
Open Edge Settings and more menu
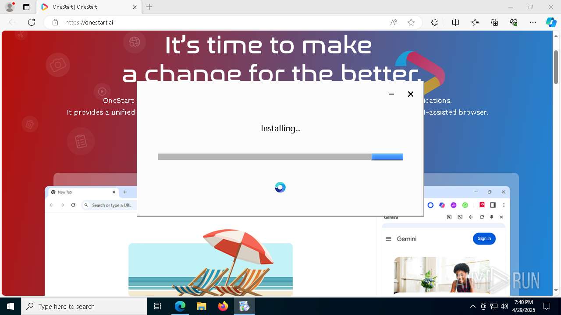click(533, 22)
